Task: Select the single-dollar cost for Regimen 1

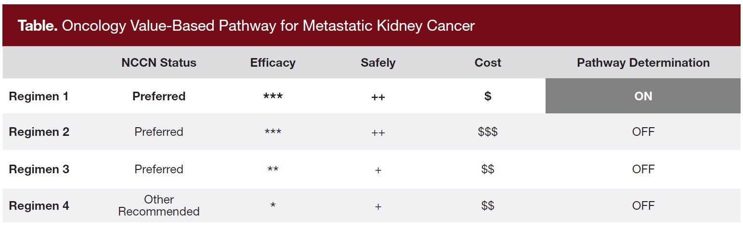Action: 488,96
